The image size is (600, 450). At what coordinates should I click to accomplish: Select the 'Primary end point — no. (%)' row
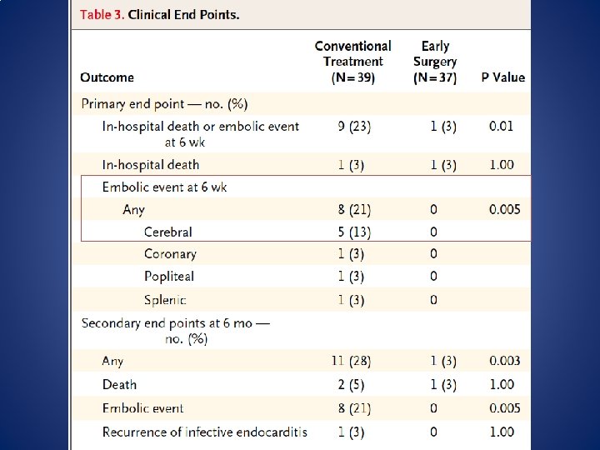(302, 103)
